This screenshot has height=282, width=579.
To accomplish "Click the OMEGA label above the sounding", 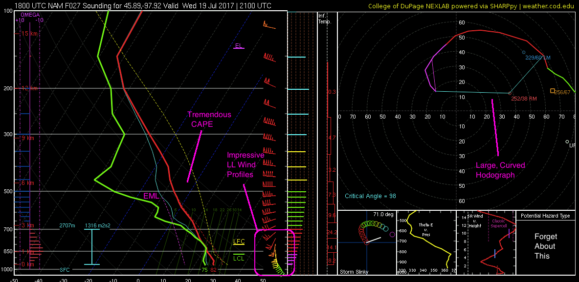I will pyautogui.click(x=30, y=15).
